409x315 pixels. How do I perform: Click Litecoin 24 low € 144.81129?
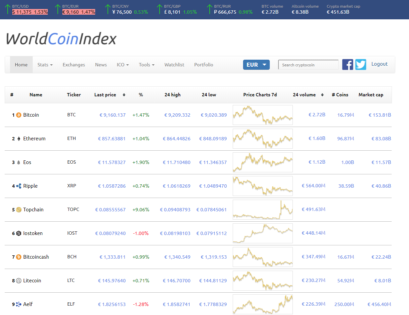(213, 281)
